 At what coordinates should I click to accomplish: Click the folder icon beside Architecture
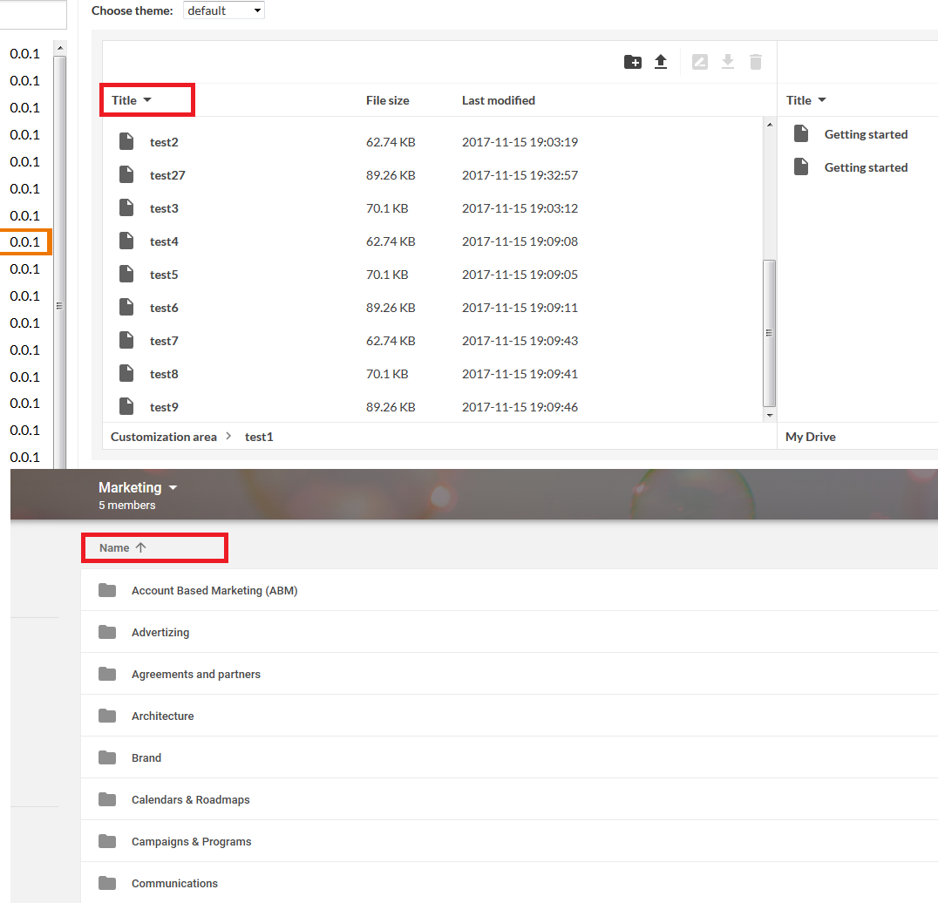[x=106, y=716]
